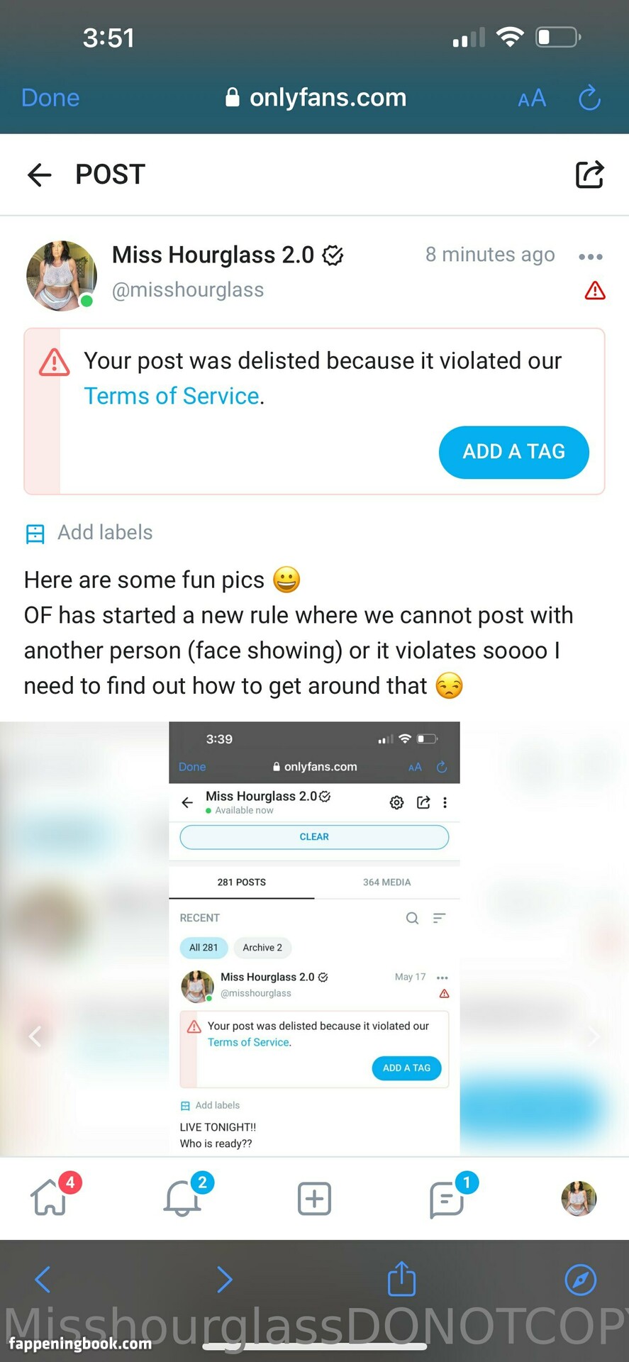Screen dimensions: 629x1362
Task: Click ADD A TAG button
Action: tap(514, 452)
